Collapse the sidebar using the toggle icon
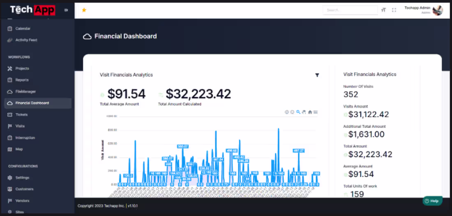Screen dimensions: 452x216 (66, 10)
